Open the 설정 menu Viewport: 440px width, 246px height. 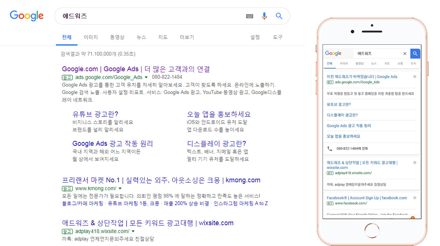(255, 37)
